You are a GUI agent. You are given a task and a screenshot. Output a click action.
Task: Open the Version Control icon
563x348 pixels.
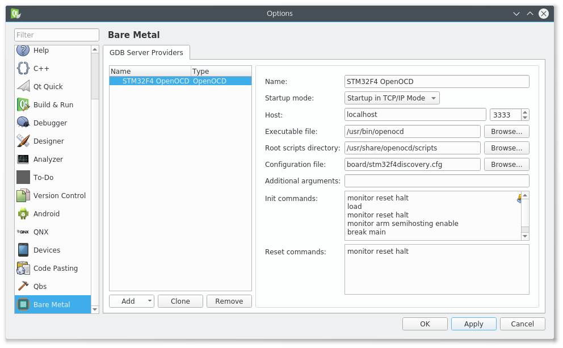(x=23, y=195)
